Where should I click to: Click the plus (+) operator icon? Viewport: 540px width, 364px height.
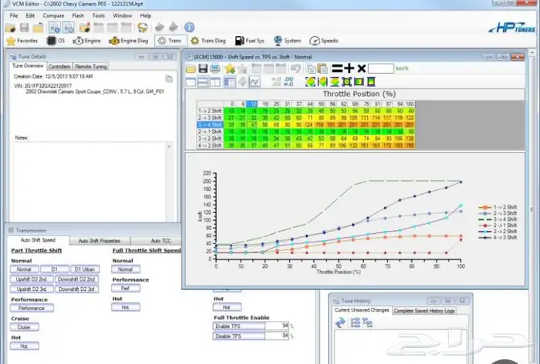point(349,68)
